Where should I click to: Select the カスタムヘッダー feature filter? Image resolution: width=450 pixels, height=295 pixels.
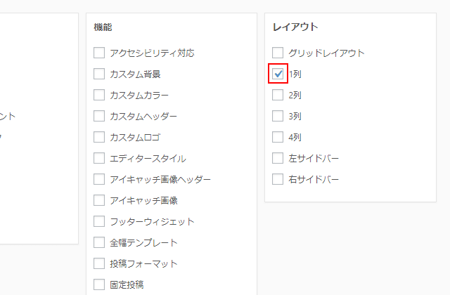pyautogui.click(x=99, y=116)
